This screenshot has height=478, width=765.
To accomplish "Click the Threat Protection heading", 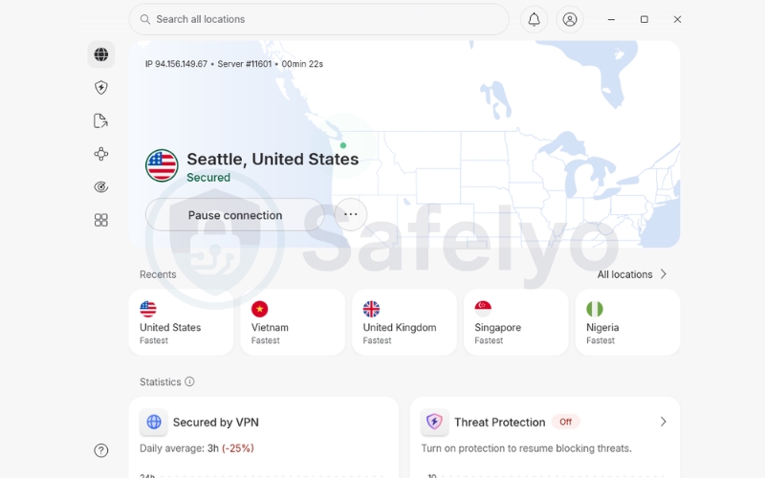I will (x=499, y=423).
